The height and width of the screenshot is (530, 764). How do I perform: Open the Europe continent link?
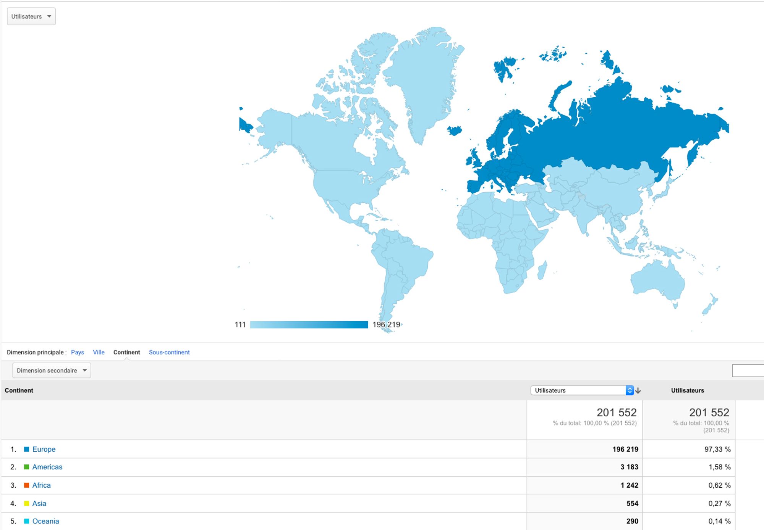44,449
